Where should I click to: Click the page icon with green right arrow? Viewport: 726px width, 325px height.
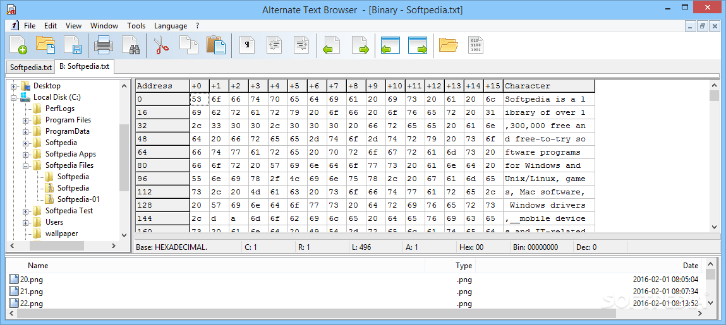(x=360, y=45)
